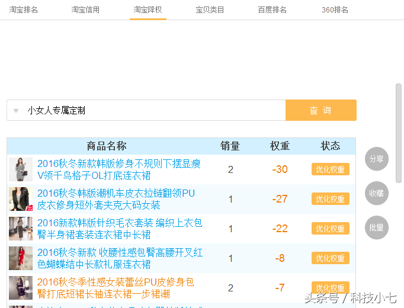Click 优化权重 for weight -22 row
The width and height of the screenshot is (404, 308).
331,229
